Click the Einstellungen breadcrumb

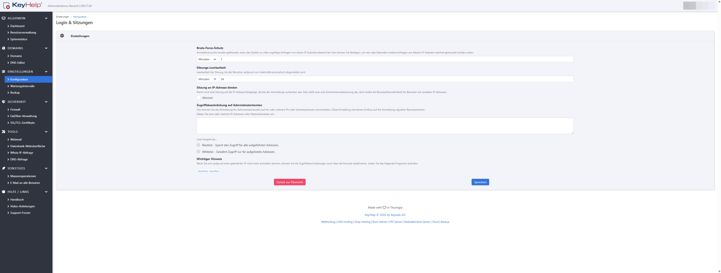[63, 17]
